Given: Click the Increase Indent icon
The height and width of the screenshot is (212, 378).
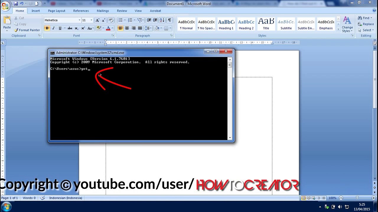Looking at the screenshot, I should coord(155,20).
